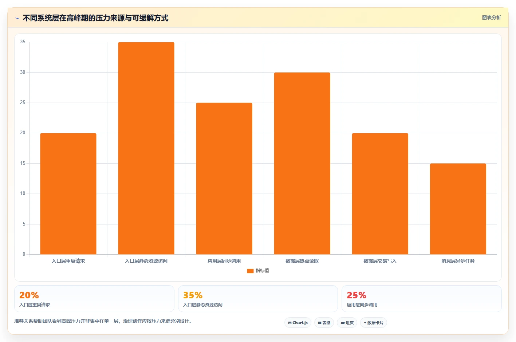Viewport: 516px width, 342px height.
Task: Click the 数据层交易写入 x-axis label
Action: (x=380, y=261)
